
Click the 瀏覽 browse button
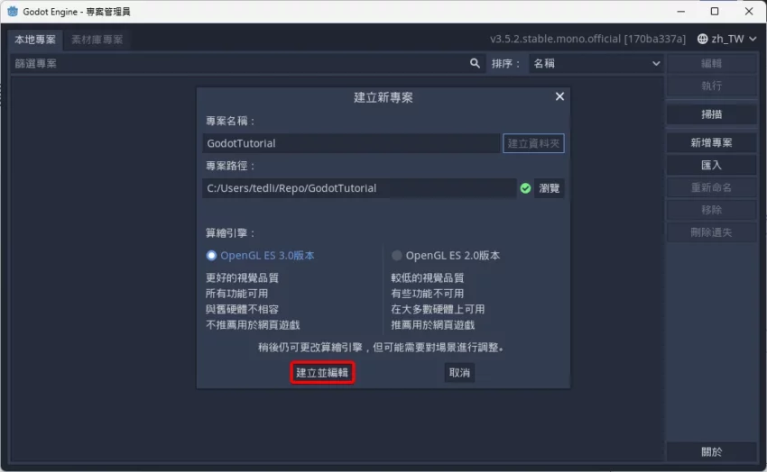549,188
